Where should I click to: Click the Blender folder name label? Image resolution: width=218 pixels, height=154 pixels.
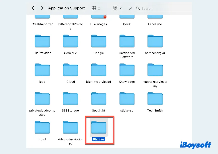[98, 139]
